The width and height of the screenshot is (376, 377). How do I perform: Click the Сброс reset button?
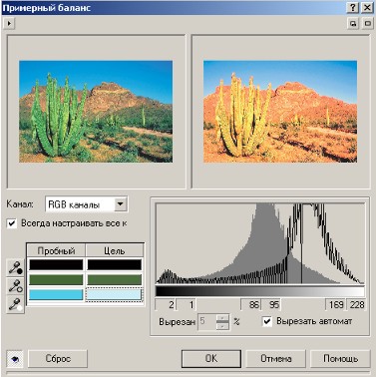58,358
